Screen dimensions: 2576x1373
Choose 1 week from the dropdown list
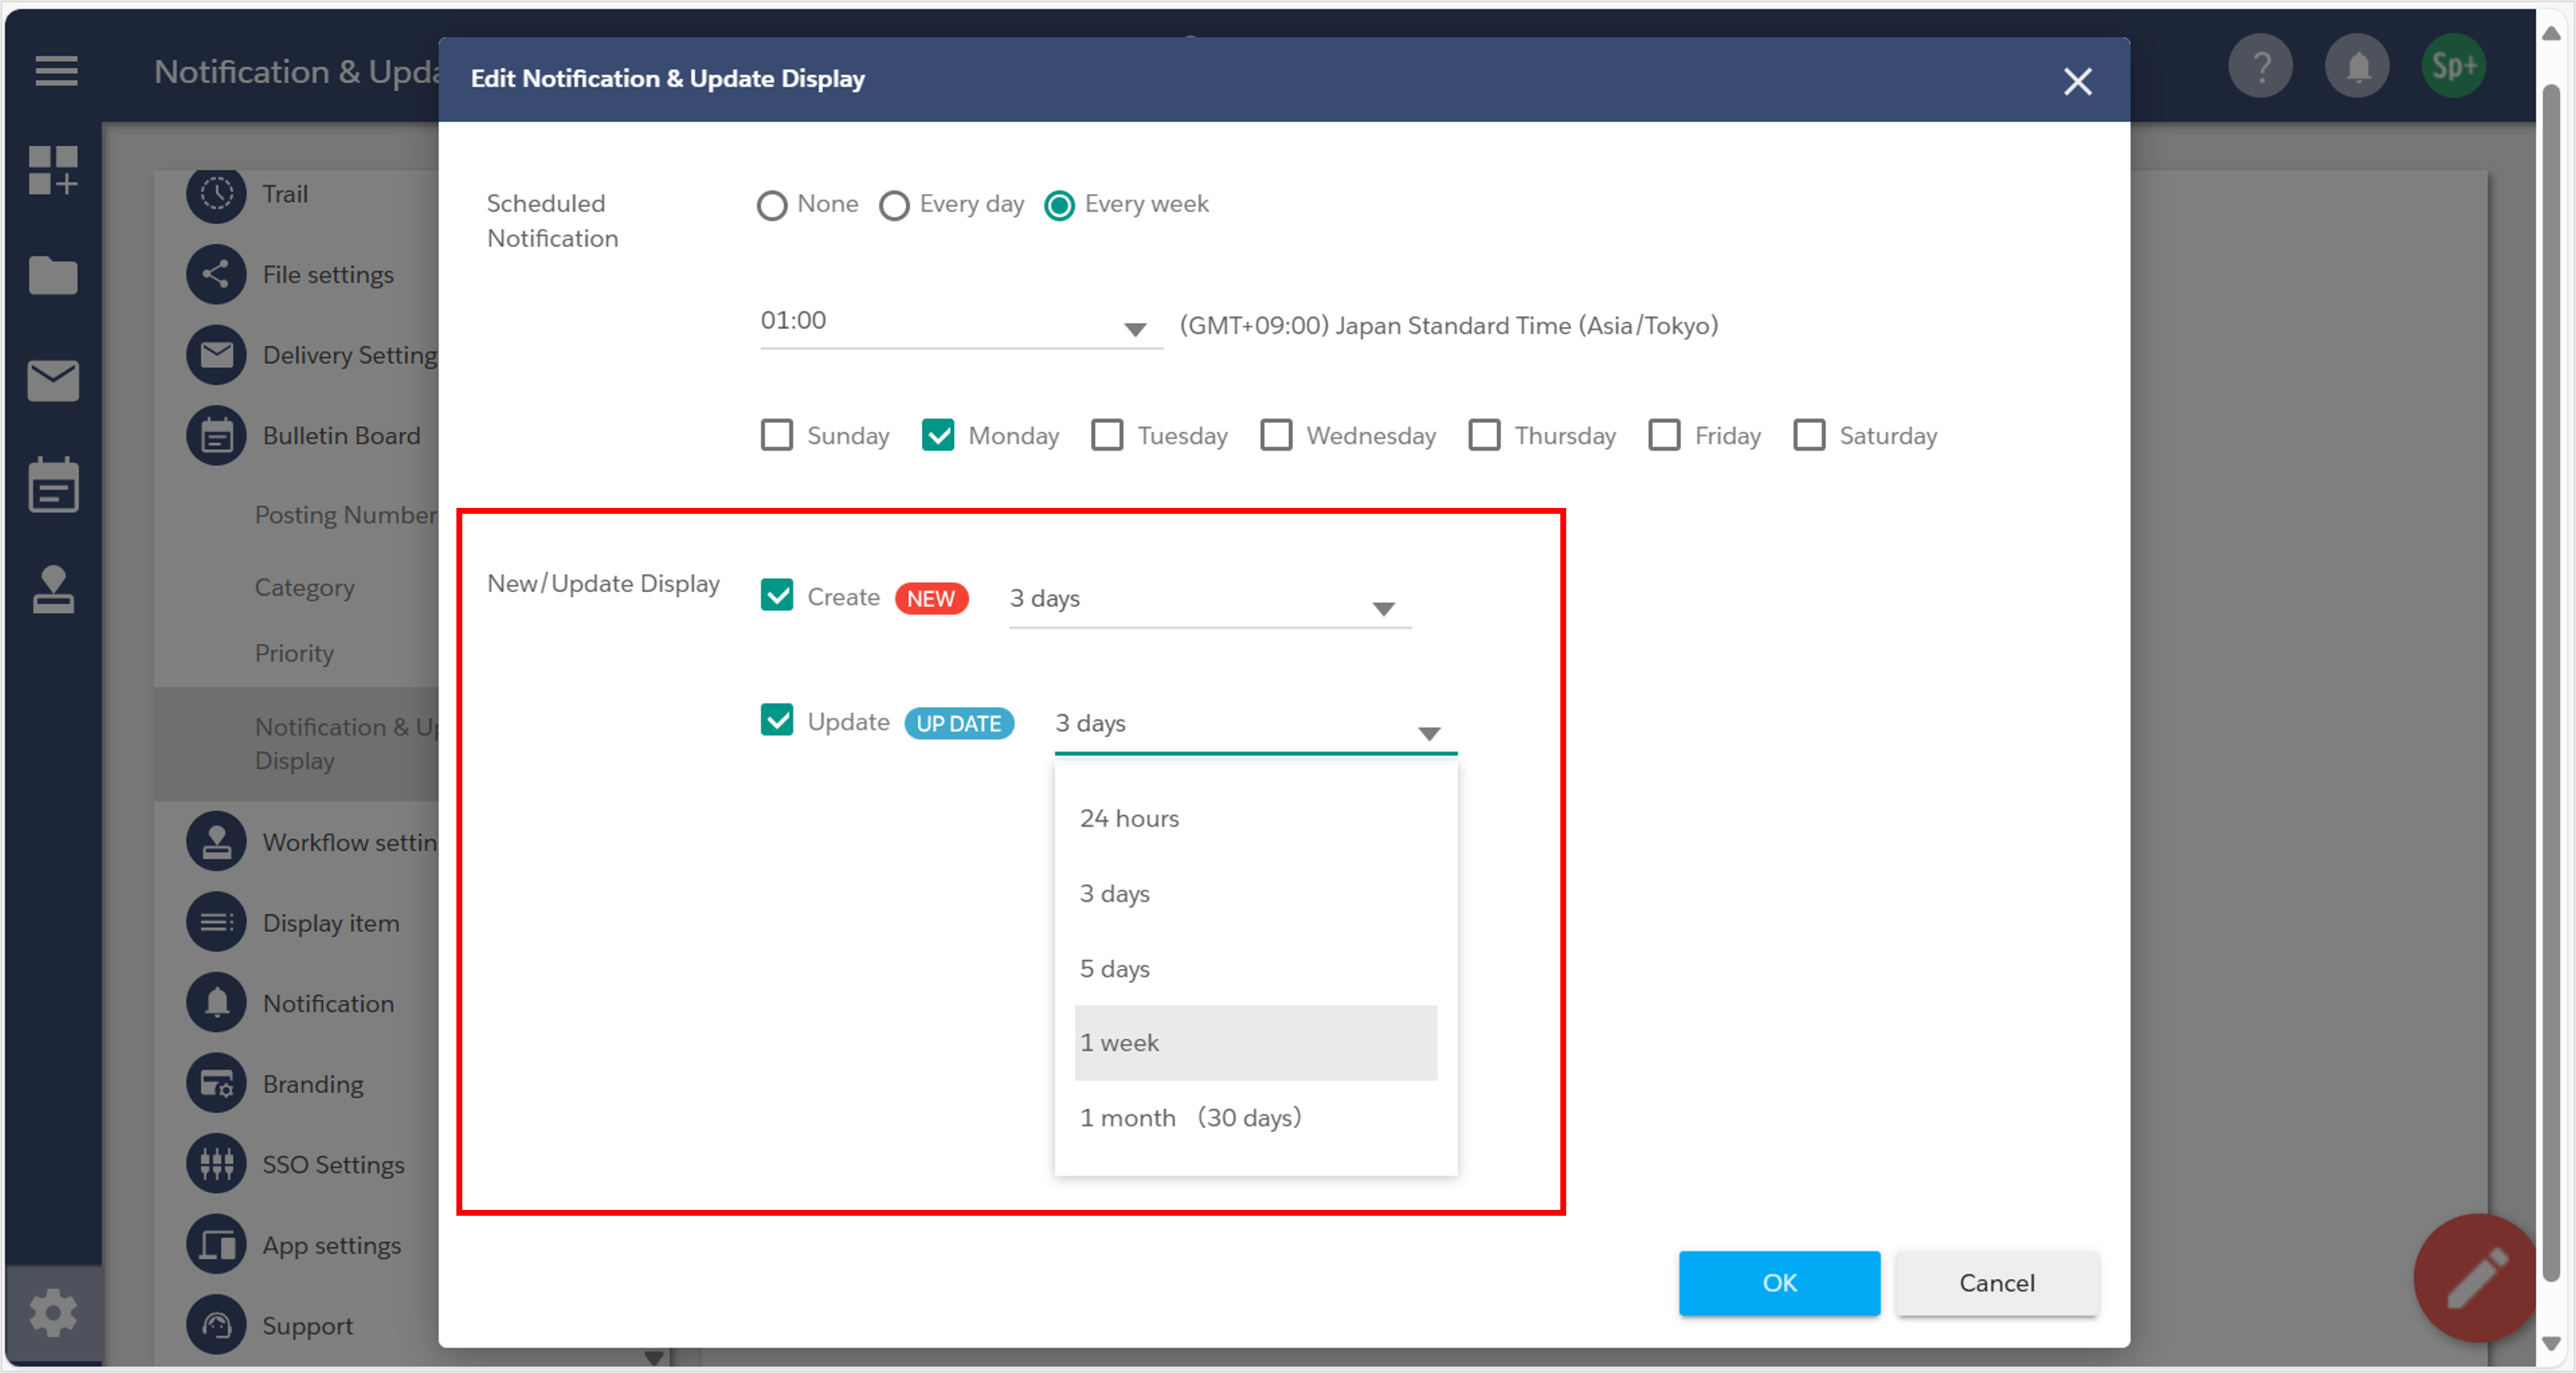click(x=1256, y=1043)
